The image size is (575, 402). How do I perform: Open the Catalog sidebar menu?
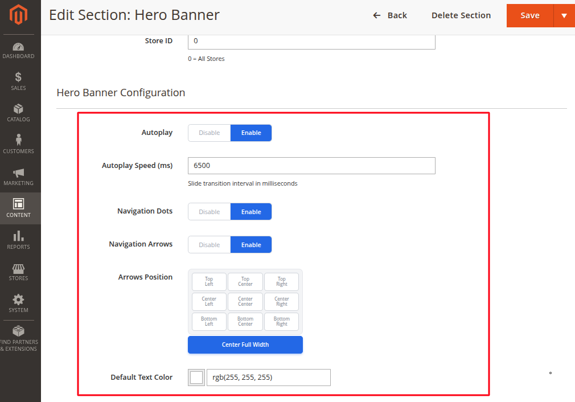[18, 113]
